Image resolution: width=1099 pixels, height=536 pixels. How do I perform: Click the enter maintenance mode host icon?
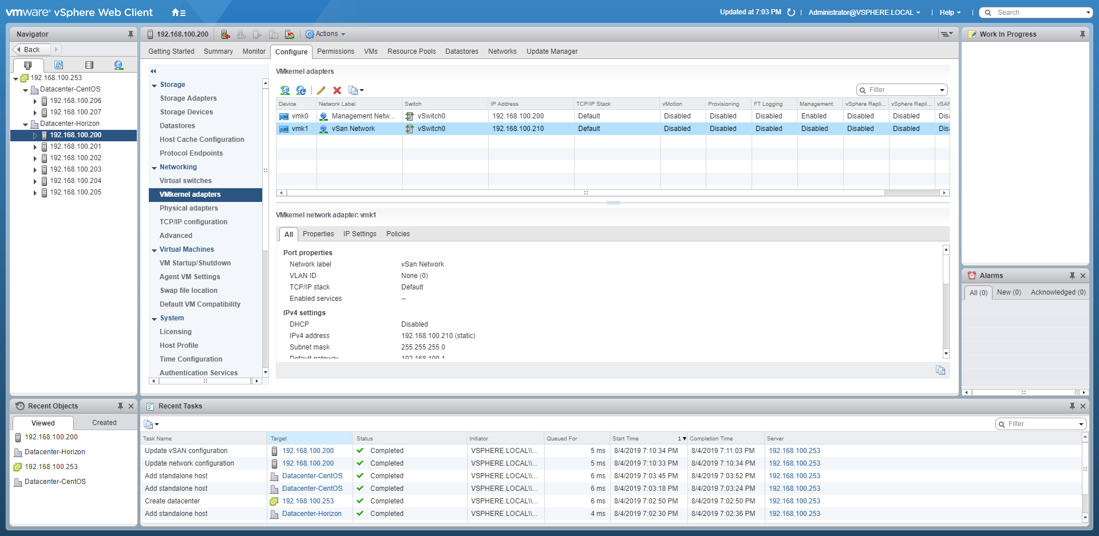(226, 34)
